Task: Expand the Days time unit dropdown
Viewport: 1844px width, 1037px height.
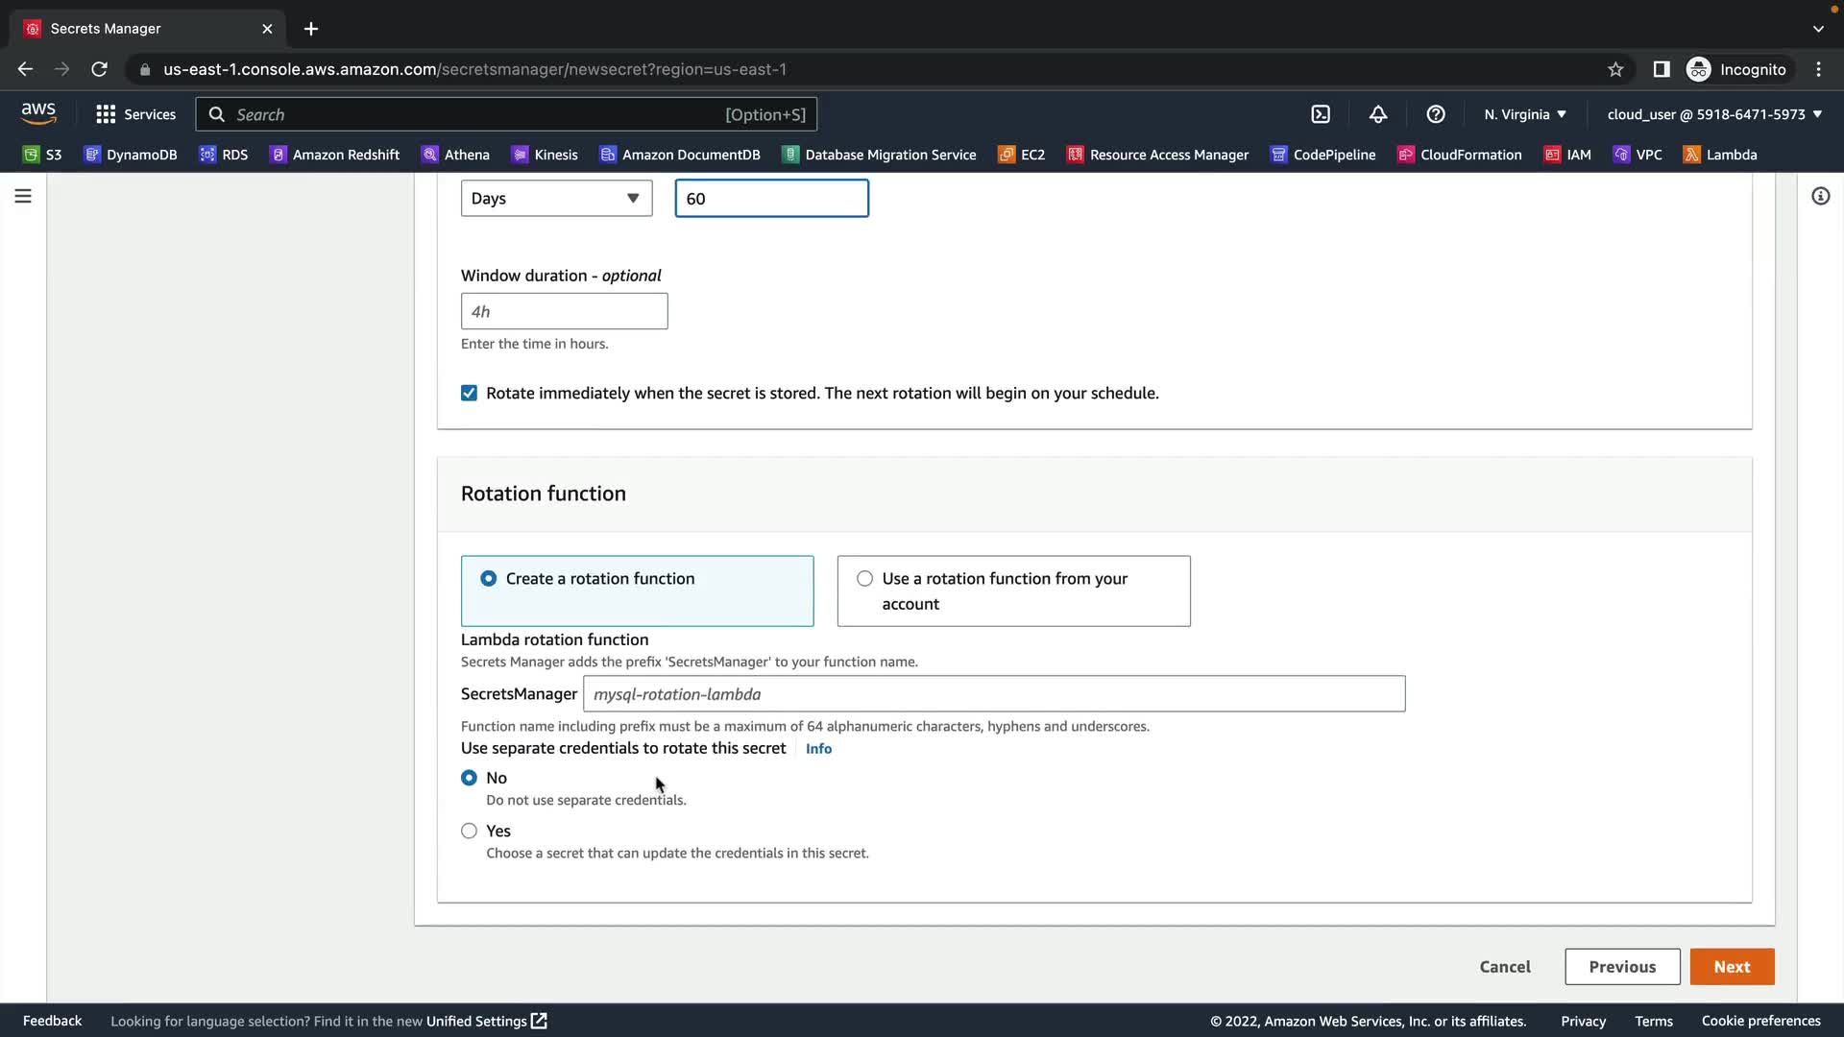Action: point(556,199)
